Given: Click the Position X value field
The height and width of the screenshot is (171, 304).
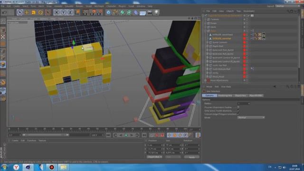Looking at the screenshot, I should tap(154, 145).
